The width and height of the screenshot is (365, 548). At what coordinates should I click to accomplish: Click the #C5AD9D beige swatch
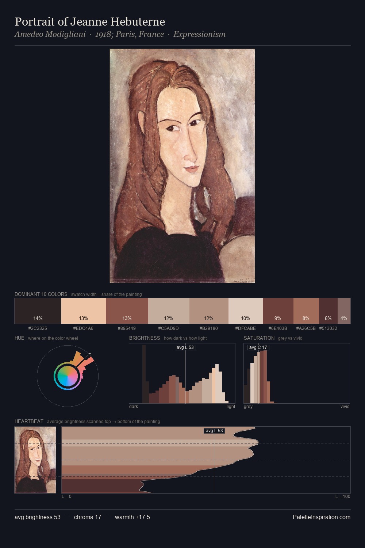coord(169,311)
